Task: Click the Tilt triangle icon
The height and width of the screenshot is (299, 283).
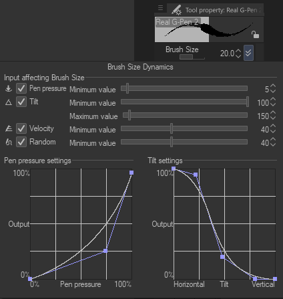Action: 9,102
